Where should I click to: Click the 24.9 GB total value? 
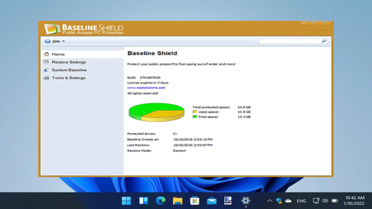pyautogui.click(x=244, y=107)
